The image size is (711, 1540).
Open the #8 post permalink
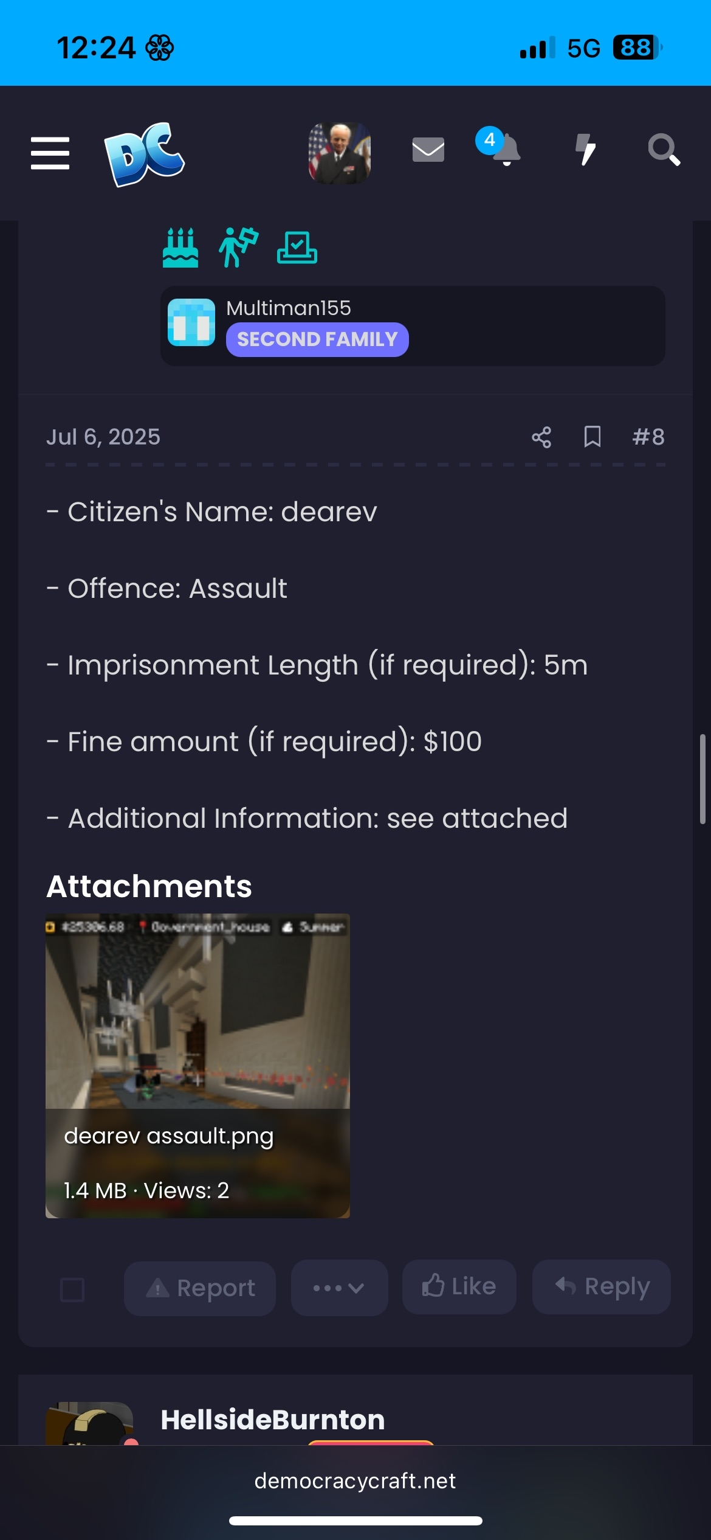pyautogui.click(x=648, y=437)
